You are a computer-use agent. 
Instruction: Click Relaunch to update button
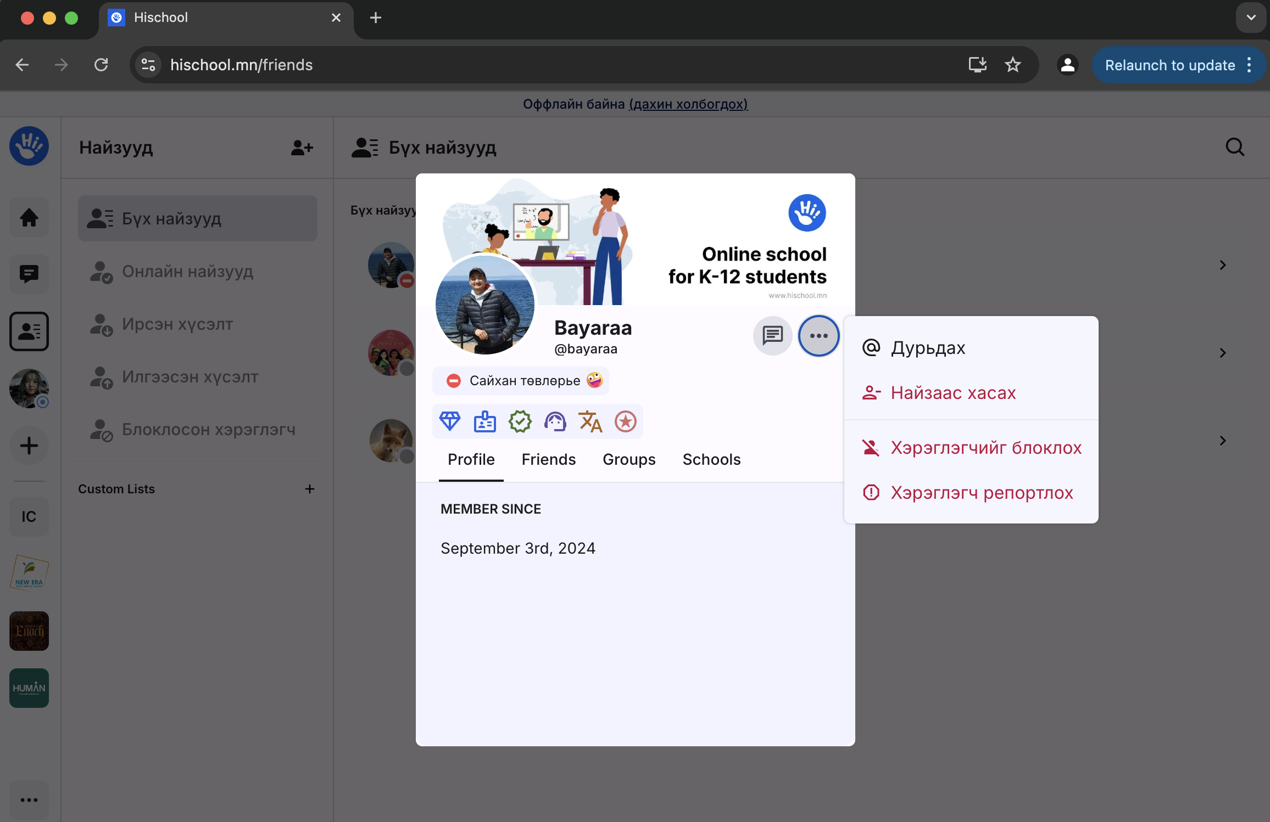(x=1169, y=65)
